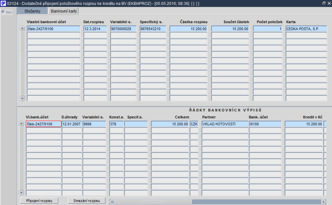Click Dat.rozpisu field 12.3.2014
The image size is (332, 205).
click(x=95, y=29)
